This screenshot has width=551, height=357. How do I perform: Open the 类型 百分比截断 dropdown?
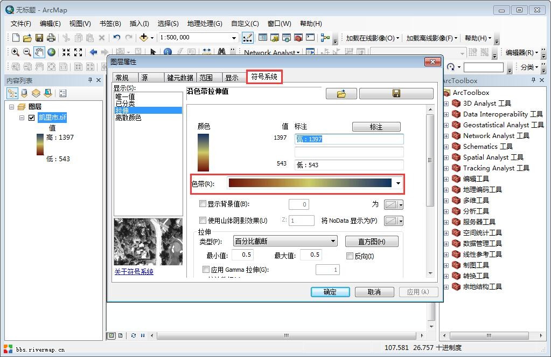(x=333, y=241)
